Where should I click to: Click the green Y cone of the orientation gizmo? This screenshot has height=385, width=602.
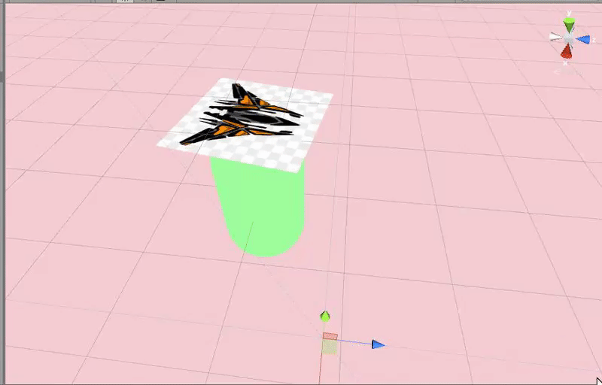point(569,26)
